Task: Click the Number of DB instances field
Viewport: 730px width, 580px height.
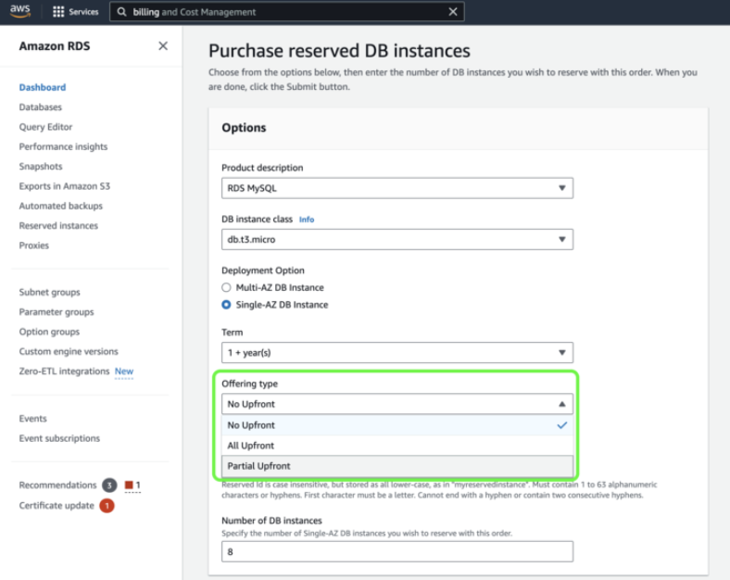Action: coord(397,551)
